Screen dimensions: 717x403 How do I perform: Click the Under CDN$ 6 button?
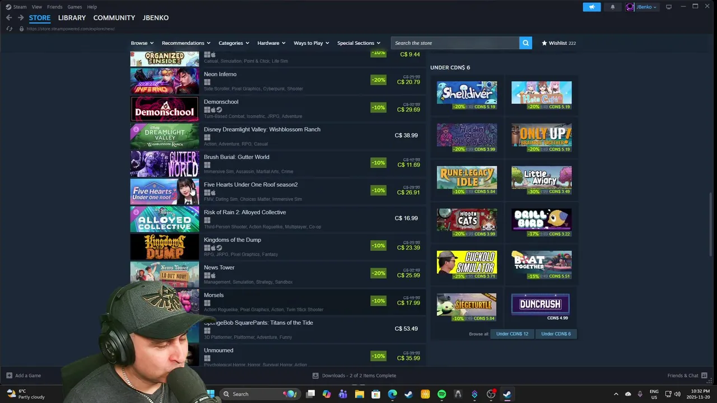[x=556, y=334]
